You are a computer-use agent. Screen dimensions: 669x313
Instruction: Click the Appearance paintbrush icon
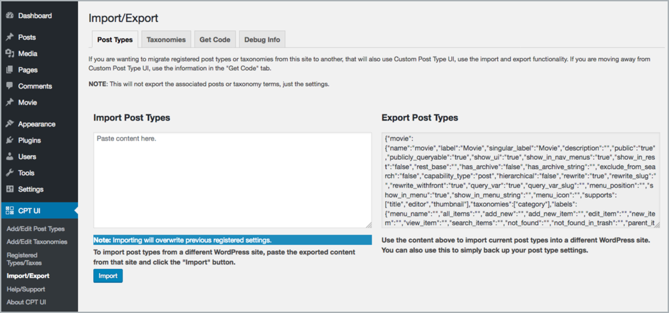(9, 124)
